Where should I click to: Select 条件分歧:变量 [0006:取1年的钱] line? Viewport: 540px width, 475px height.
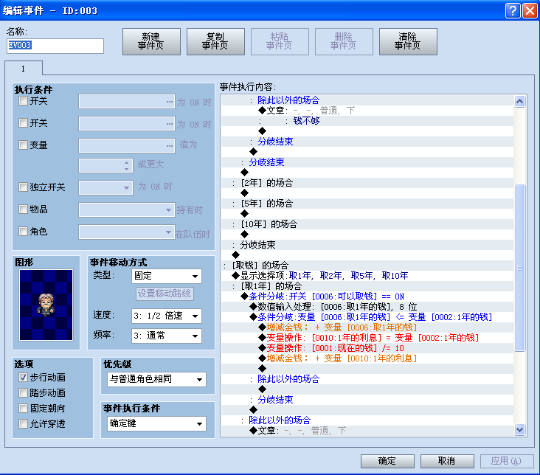(x=367, y=317)
